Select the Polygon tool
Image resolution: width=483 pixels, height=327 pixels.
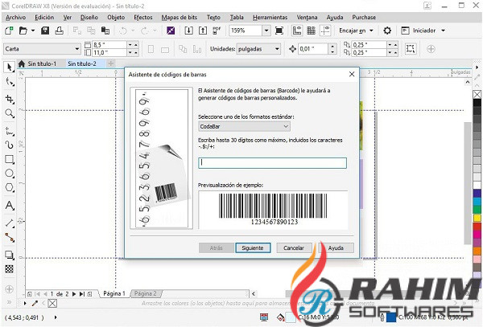(x=9, y=187)
